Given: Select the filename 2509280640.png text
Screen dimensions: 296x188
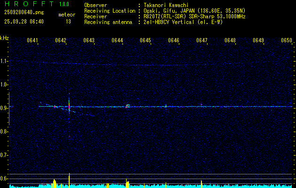Looking at the screenshot, I should [x=24, y=13].
